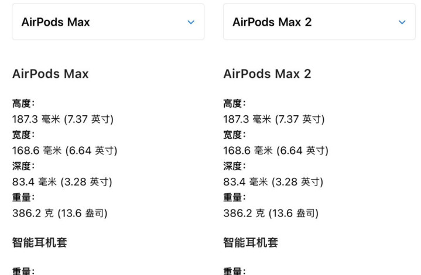Image resolution: width=421 pixels, height=275 pixels.
Task: Click the right column 168.6 毫米 width value
Action: pyautogui.click(x=275, y=150)
